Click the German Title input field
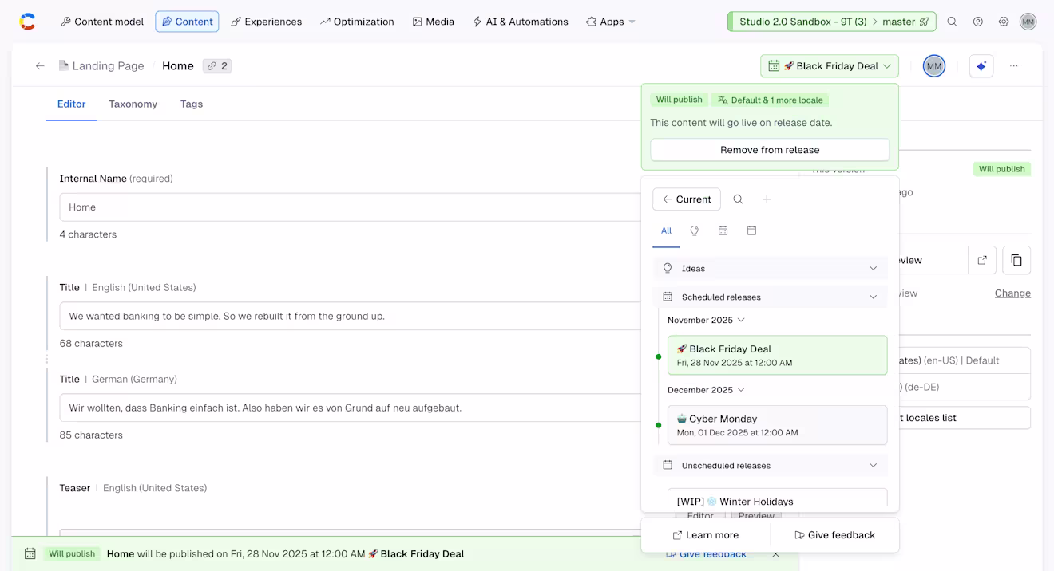 (x=350, y=408)
